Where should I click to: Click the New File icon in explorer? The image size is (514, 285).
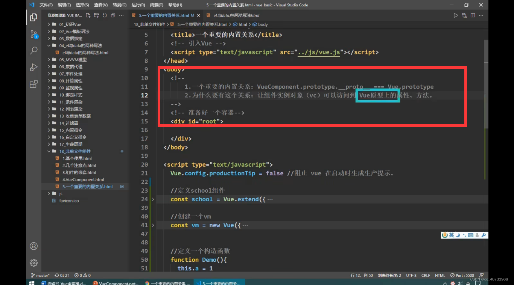click(x=88, y=15)
